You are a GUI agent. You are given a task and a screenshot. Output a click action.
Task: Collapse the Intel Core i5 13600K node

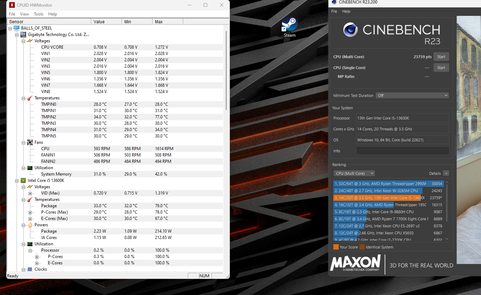pos(17,180)
